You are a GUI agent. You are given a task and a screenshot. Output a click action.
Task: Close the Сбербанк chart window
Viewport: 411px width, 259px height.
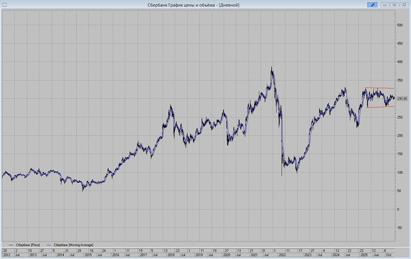(404, 5)
